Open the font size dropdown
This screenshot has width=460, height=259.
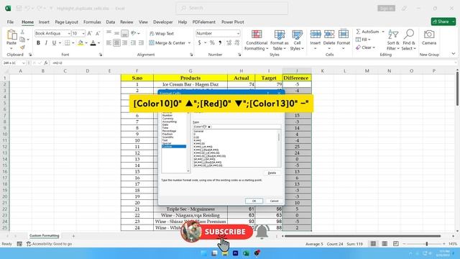click(83, 34)
